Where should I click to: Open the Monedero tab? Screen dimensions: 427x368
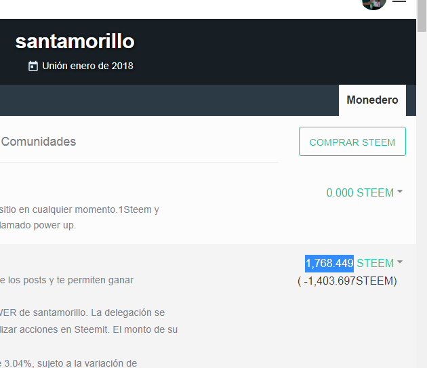372,100
